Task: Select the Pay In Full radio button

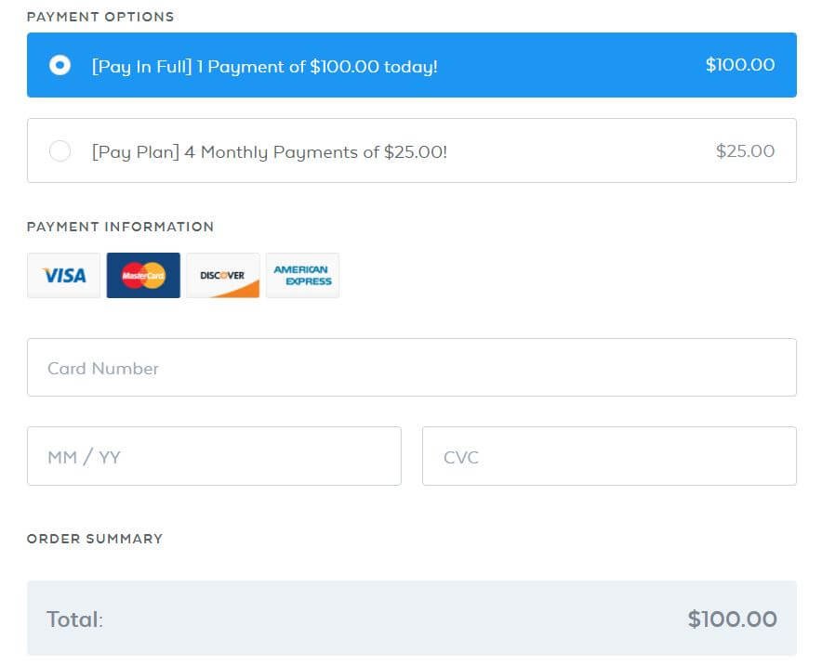Action: (60, 65)
